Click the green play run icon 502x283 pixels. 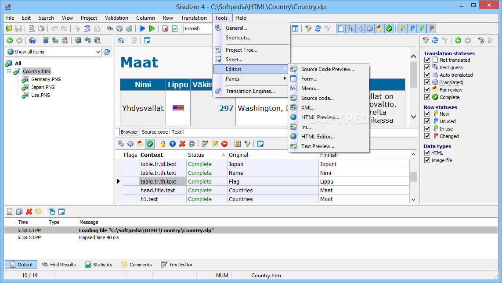(x=152, y=28)
